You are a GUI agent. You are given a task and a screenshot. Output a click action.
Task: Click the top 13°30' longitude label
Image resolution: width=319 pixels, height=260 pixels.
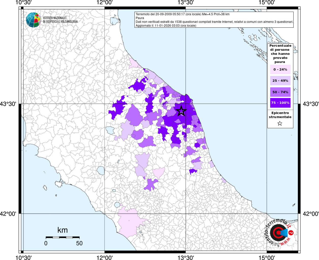186,3
